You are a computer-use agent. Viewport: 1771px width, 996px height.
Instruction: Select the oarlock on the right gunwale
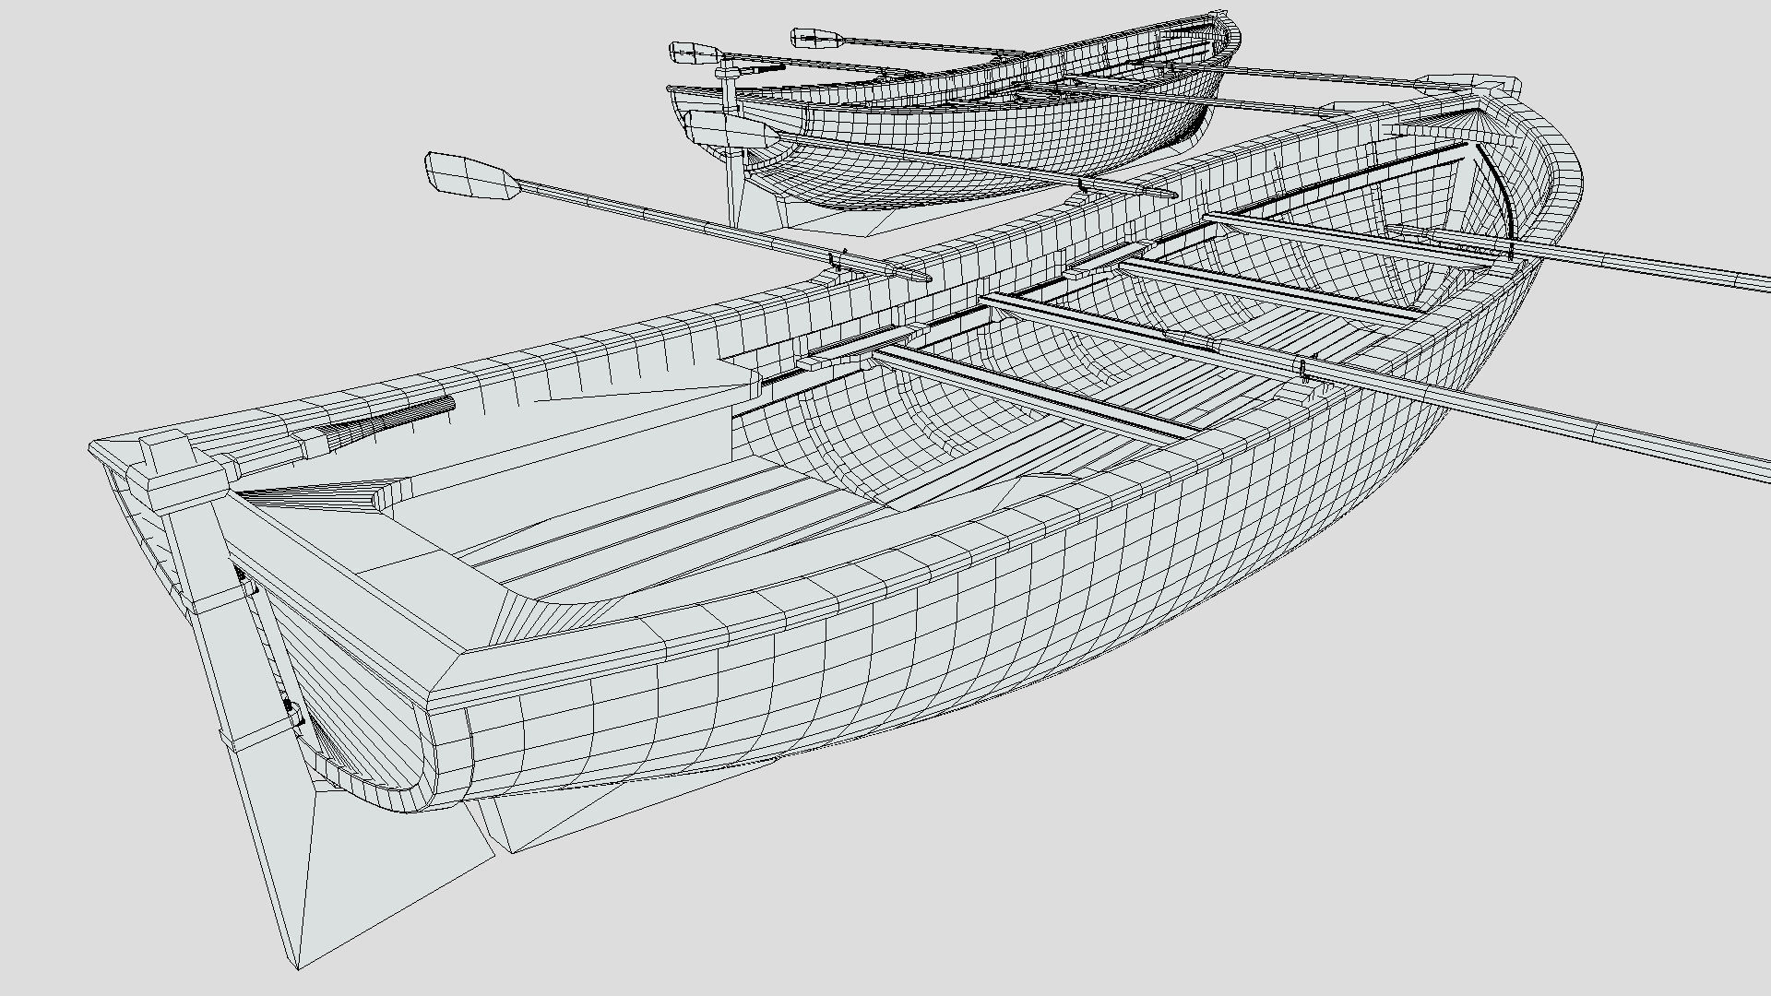(1302, 371)
